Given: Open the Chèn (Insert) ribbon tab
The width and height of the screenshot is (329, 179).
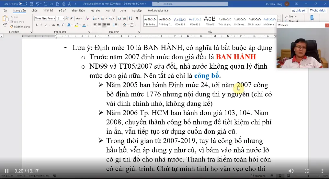Looking at the screenshot, I should [x=34, y=10].
